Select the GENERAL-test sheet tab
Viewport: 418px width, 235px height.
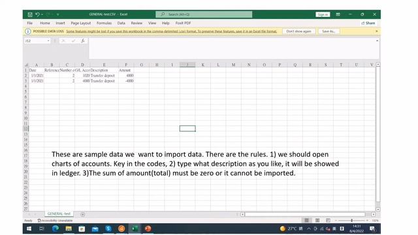pos(59,213)
